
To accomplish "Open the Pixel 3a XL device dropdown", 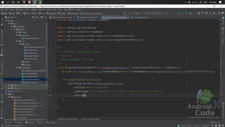I will 154,13.
